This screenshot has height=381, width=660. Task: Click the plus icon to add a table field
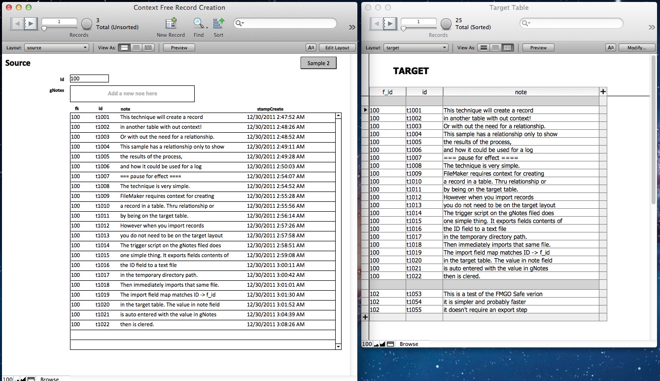point(603,92)
